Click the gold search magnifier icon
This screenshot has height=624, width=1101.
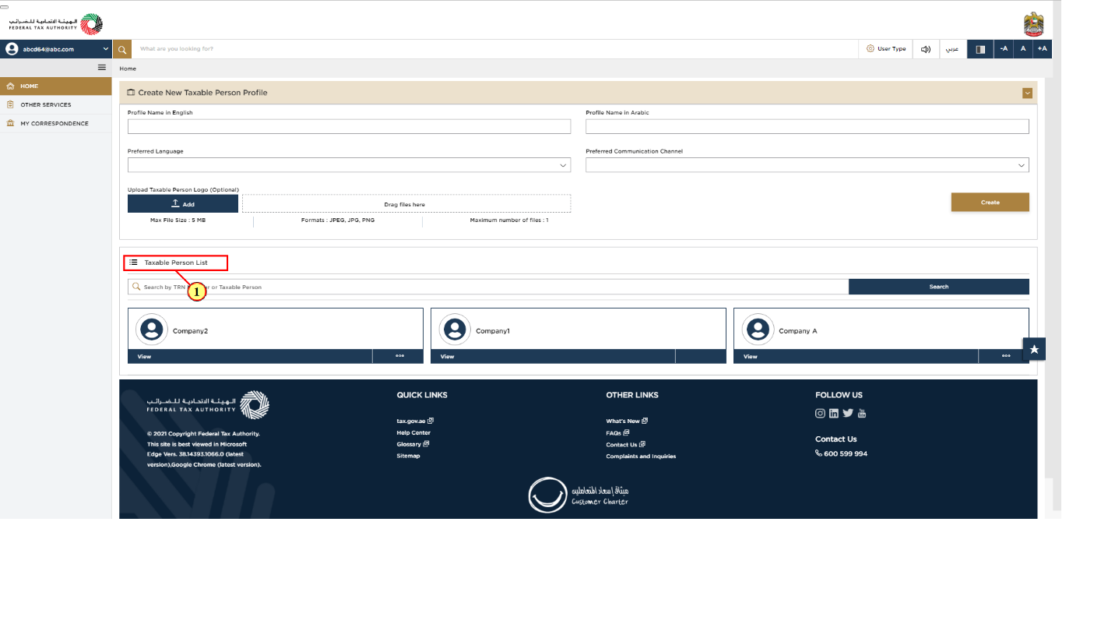pyautogui.click(x=122, y=49)
